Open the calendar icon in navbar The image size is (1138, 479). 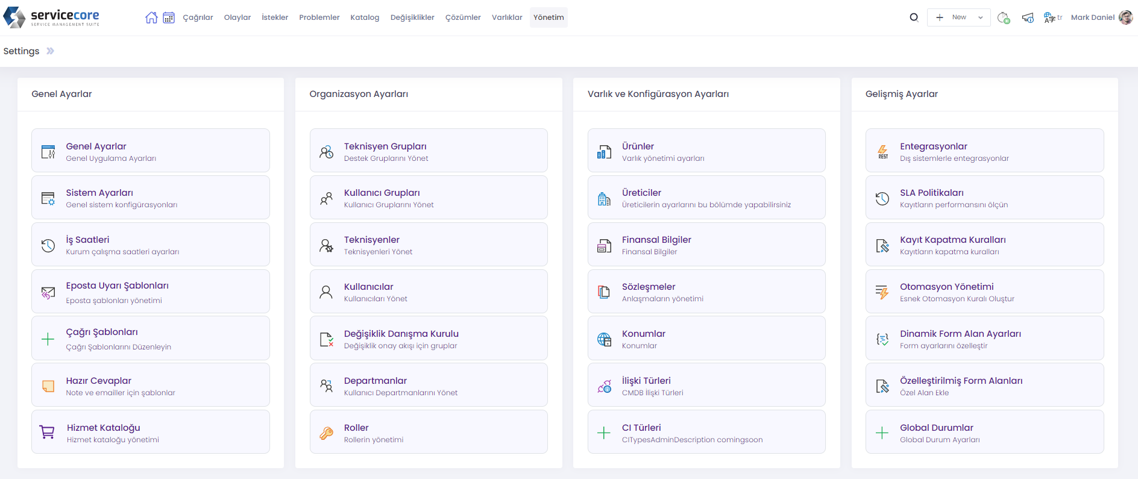tap(169, 17)
